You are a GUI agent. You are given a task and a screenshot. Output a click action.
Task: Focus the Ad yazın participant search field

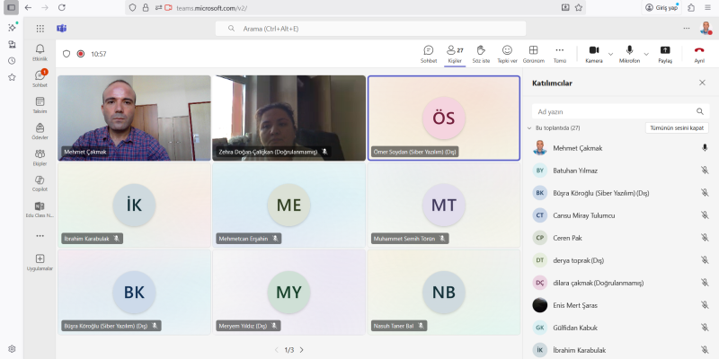click(620, 111)
